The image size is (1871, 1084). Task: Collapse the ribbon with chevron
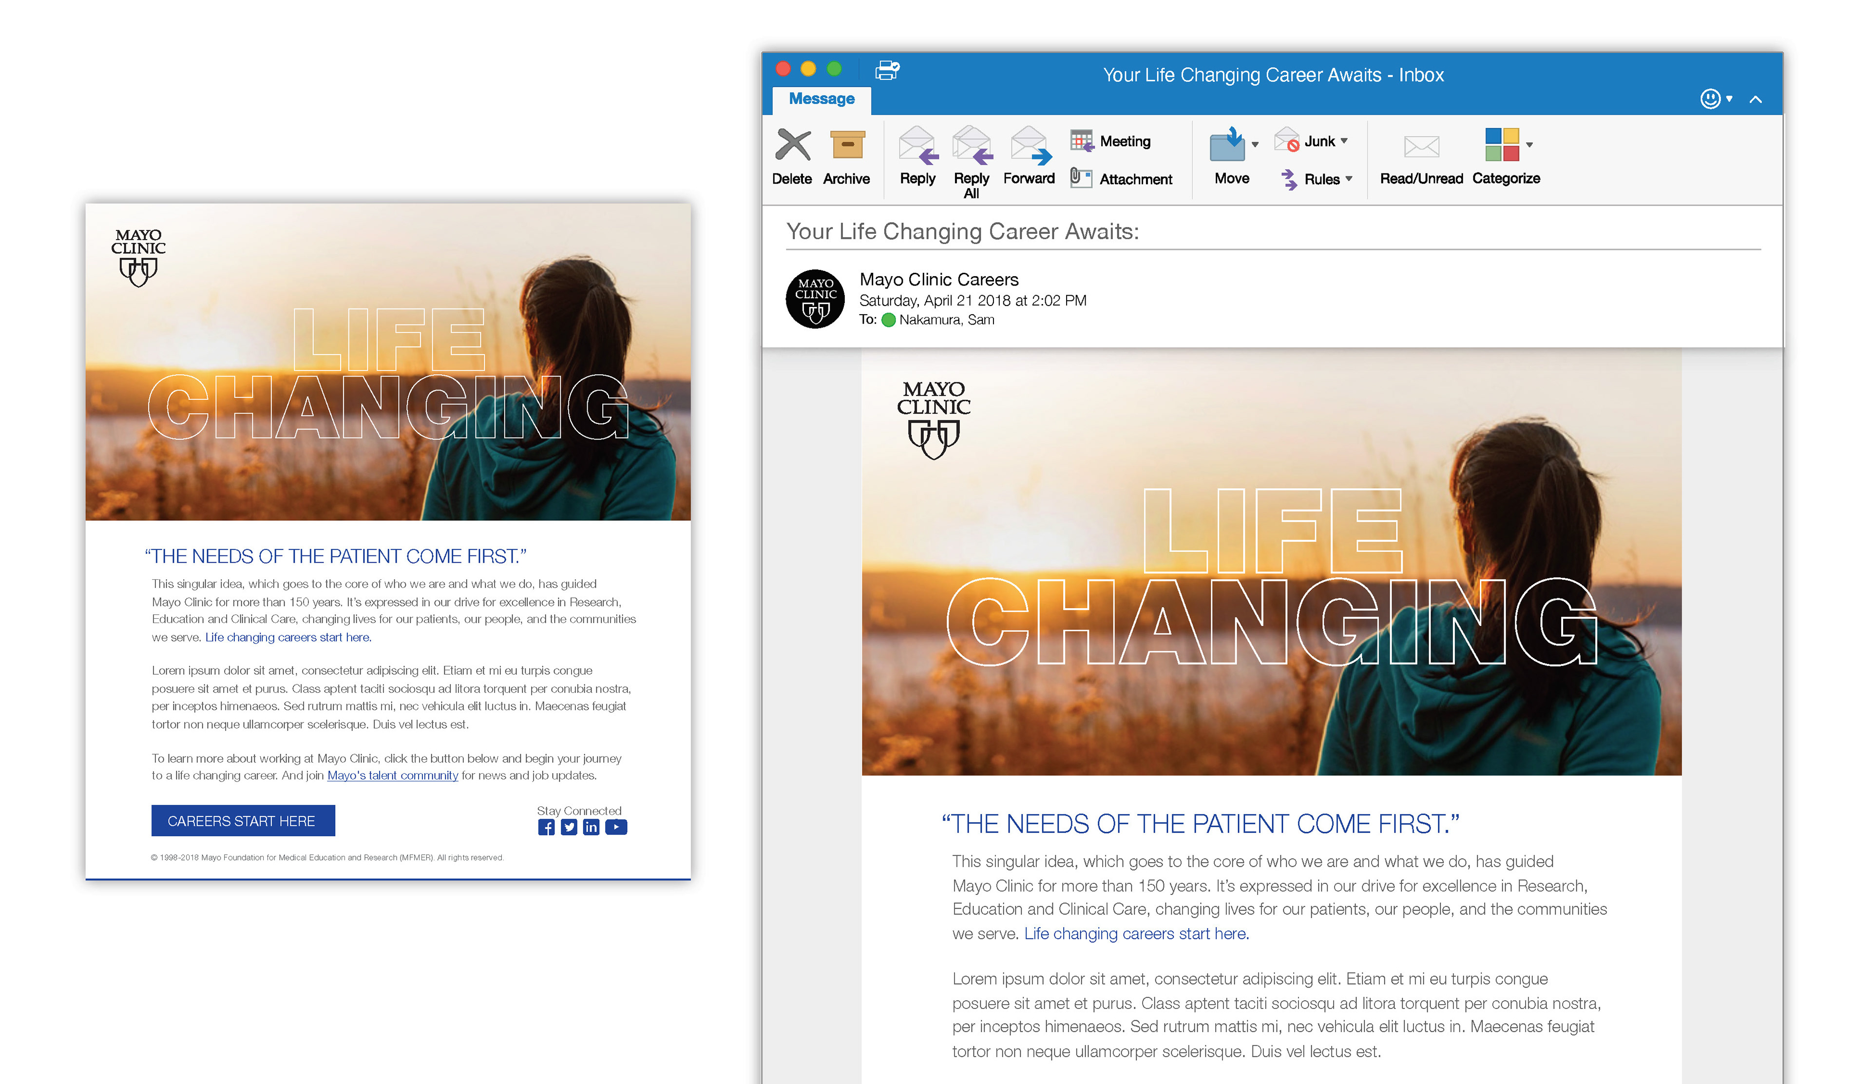(1755, 99)
